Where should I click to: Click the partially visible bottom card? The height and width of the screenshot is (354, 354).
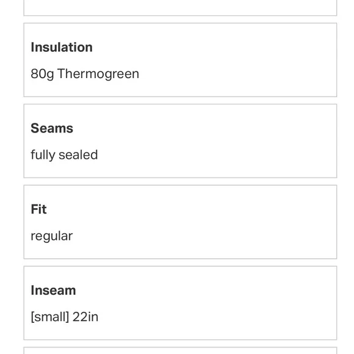tap(180, 350)
